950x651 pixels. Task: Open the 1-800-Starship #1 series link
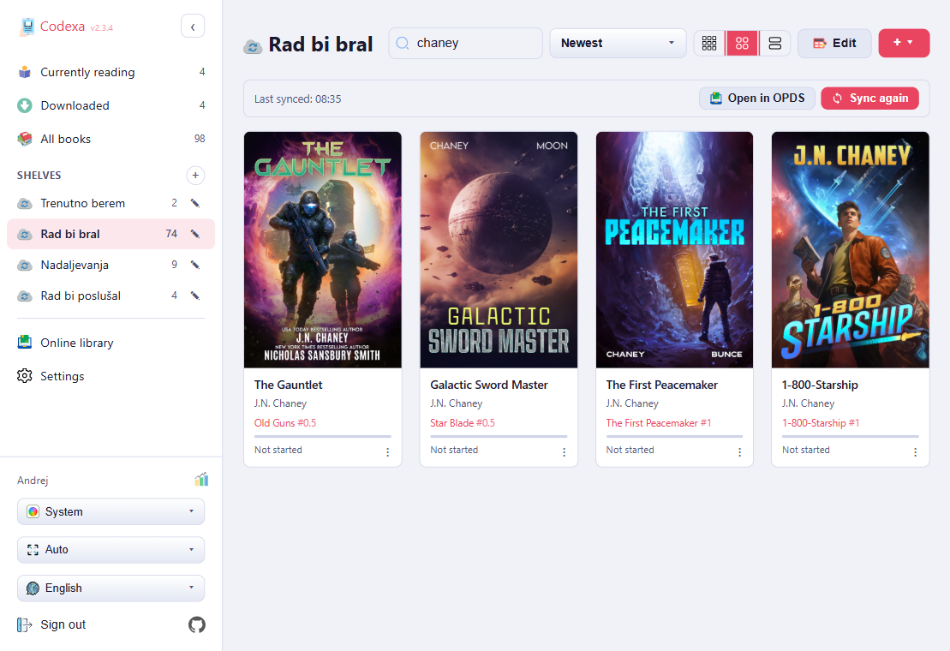coord(821,422)
